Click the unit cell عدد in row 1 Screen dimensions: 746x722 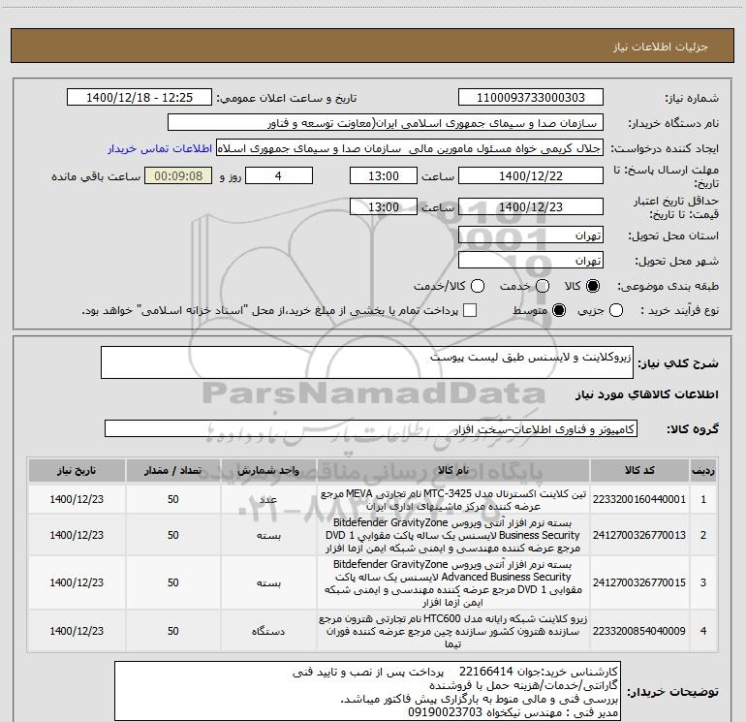[268, 499]
